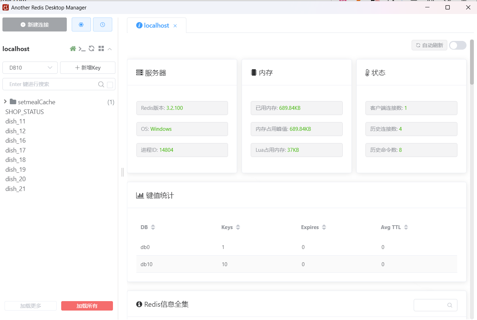Click the 状态 thermometer icon
477x320 pixels.
(367, 73)
